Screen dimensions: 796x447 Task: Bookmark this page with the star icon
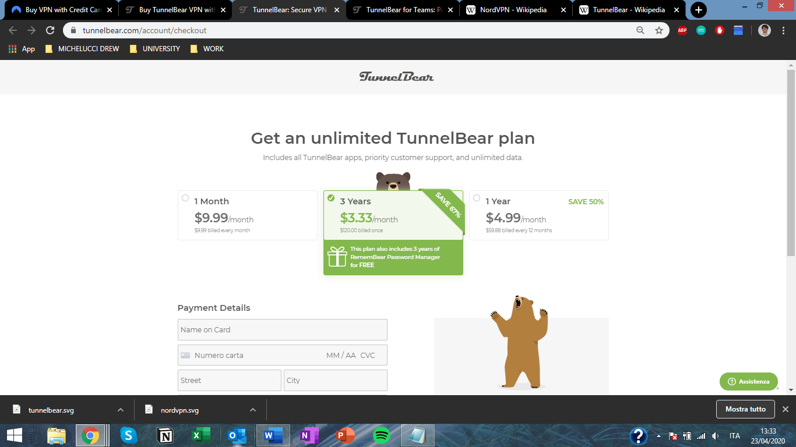[659, 30]
